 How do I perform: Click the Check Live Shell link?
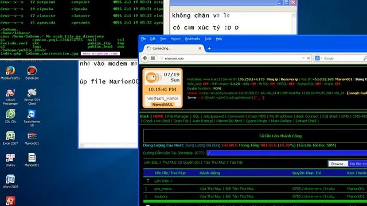click(157, 121)
